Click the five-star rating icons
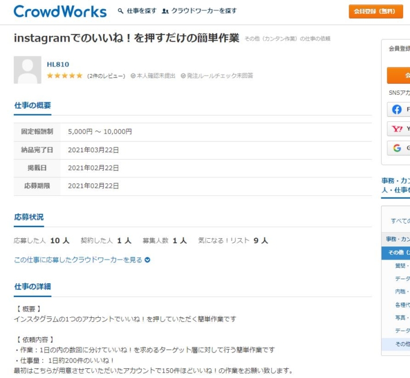The height and width of the screenshot is (378, 410). point(65,76)
